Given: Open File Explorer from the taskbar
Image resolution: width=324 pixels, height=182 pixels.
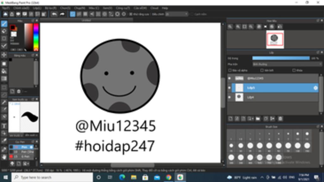Looking at the screenshot, I should point(134,177).
